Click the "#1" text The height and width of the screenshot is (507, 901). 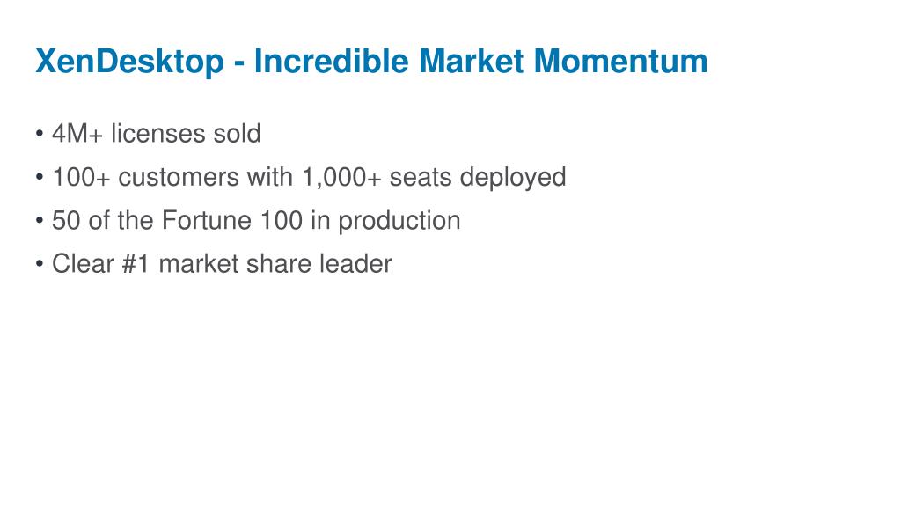tap(136, 264)
